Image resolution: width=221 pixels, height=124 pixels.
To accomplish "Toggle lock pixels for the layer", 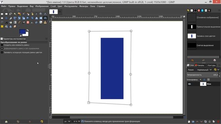I will point(200,80).
